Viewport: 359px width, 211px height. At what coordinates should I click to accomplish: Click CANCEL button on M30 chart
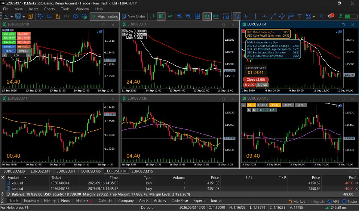click(24, 51)
